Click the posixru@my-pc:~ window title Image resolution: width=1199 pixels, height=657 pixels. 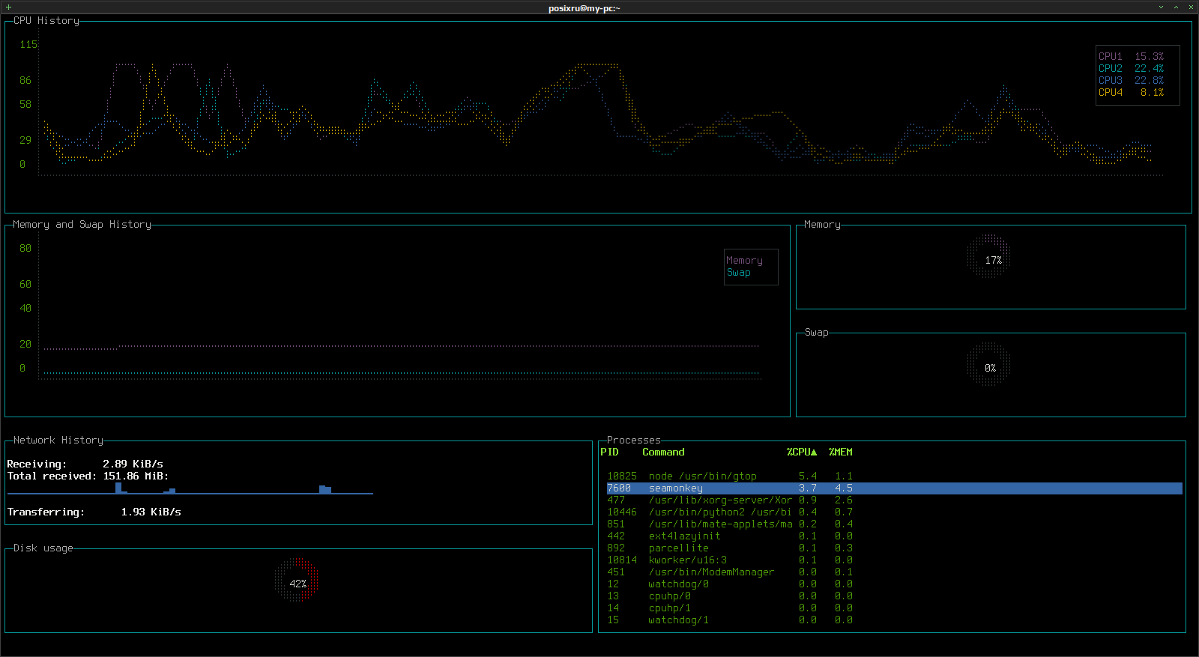(585, 8)
